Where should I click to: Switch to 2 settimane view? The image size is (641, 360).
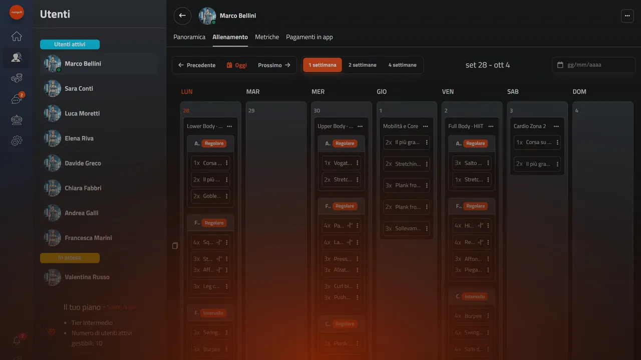[363, 65]
